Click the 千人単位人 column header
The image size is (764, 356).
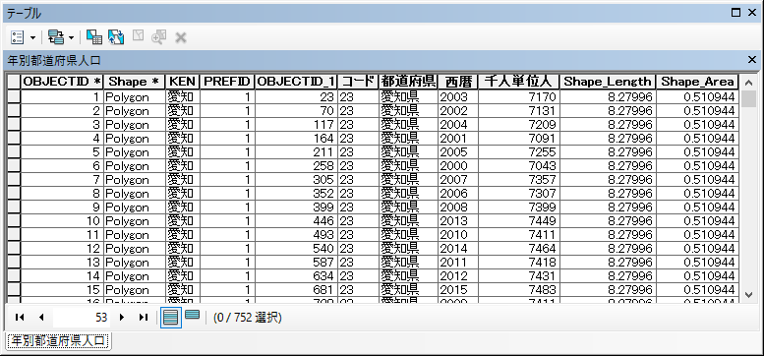point(518,82)
